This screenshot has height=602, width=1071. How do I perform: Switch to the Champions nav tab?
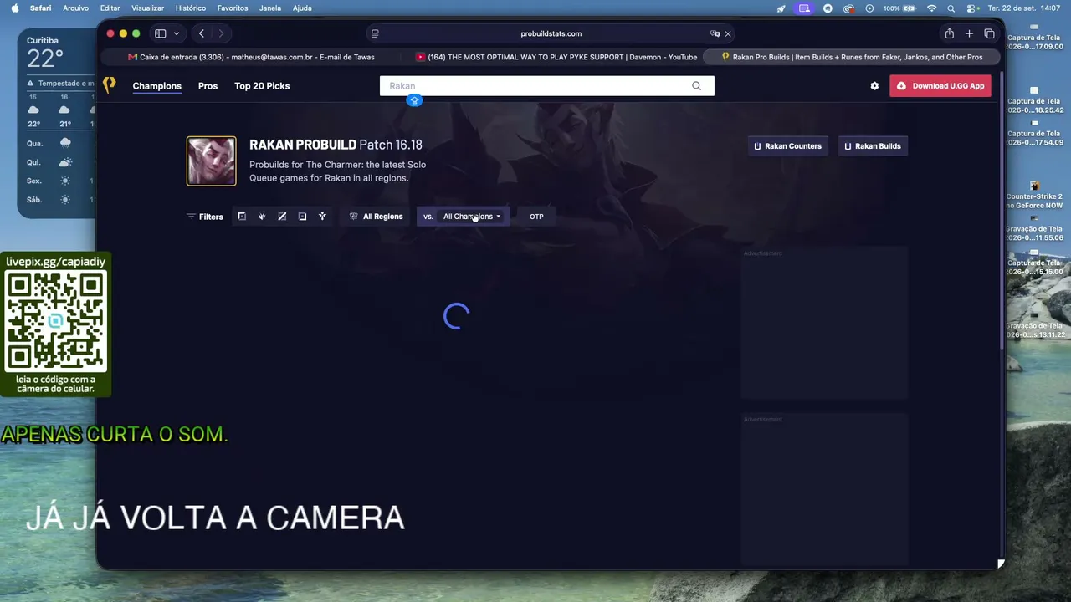(x=156, y=86)
